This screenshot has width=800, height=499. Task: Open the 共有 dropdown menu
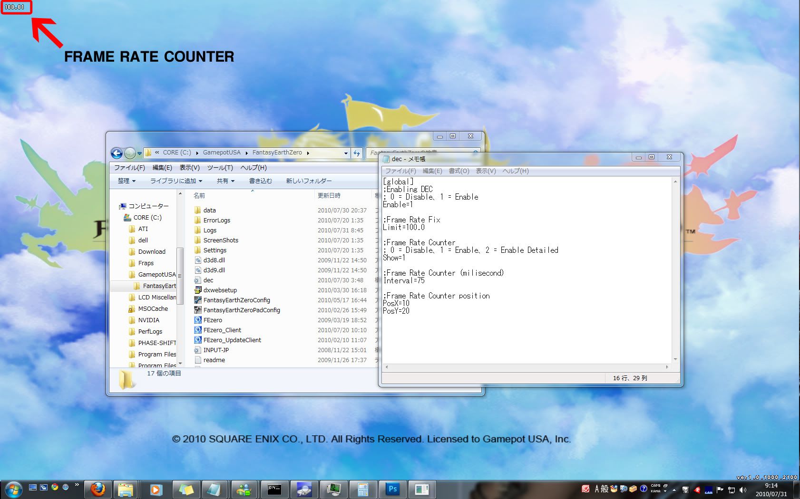click(x=225, y=181)
